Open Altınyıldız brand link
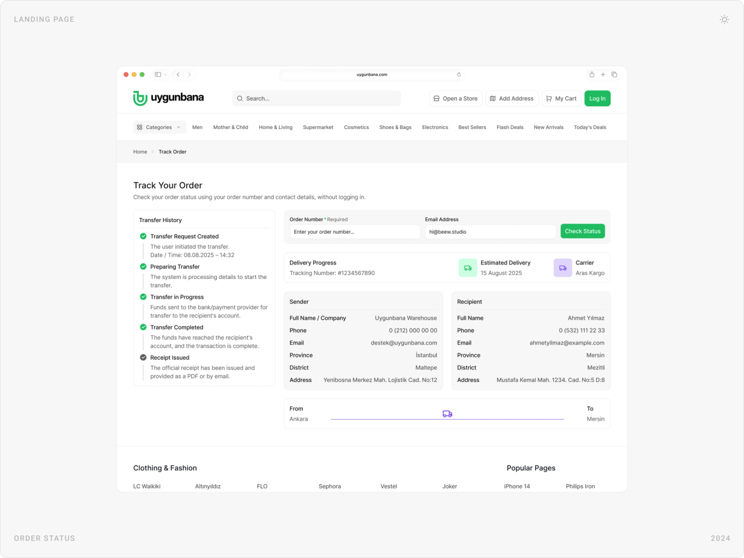Viewport: 744px width, 558px height. [x=208, y=487]
